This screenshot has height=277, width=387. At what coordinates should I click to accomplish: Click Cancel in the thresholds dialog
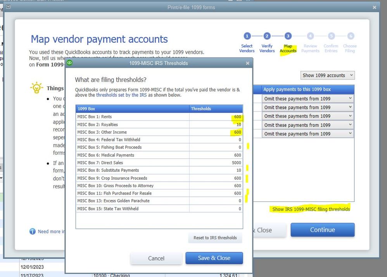click(156, 258)
